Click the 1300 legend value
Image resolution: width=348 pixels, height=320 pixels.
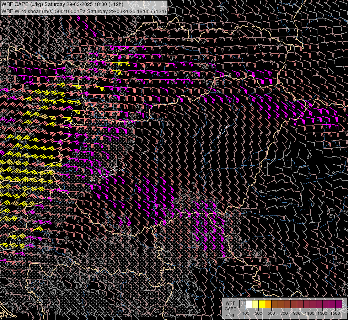coord(322,313)
